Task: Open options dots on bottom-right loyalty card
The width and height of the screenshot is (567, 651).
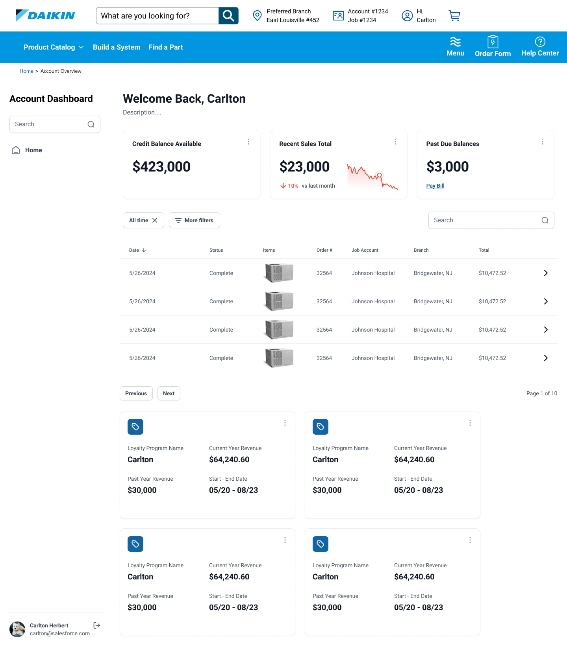Action: [x=470, y=540]
